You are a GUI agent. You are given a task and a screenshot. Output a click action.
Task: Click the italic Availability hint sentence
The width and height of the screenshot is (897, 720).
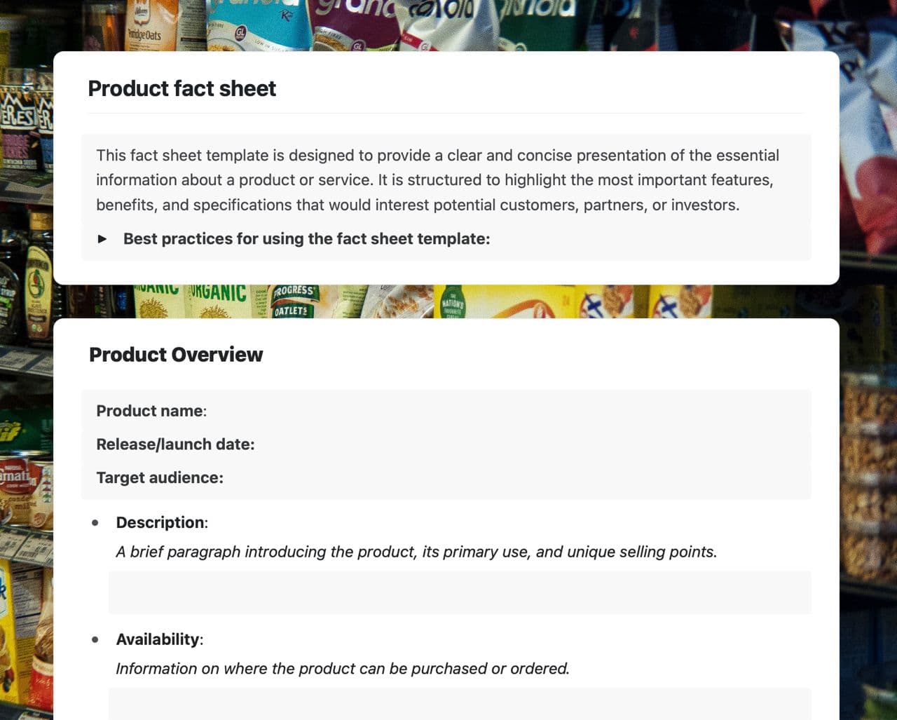tap(342, 669)
